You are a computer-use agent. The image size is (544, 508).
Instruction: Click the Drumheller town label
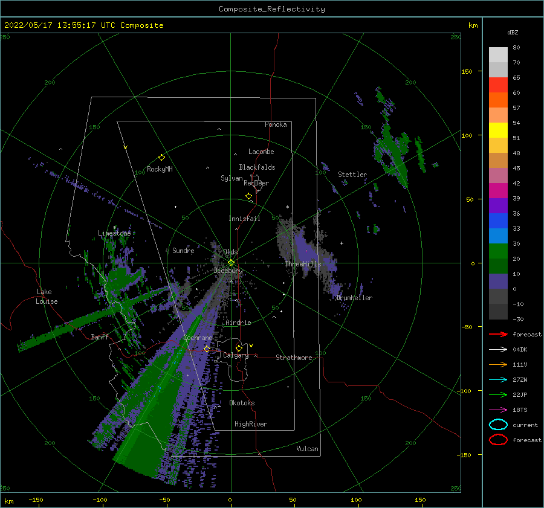click(x=354, y=298)
